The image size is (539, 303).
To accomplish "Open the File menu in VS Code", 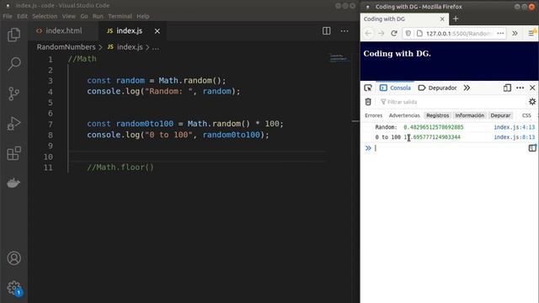I will pos(8,16).
